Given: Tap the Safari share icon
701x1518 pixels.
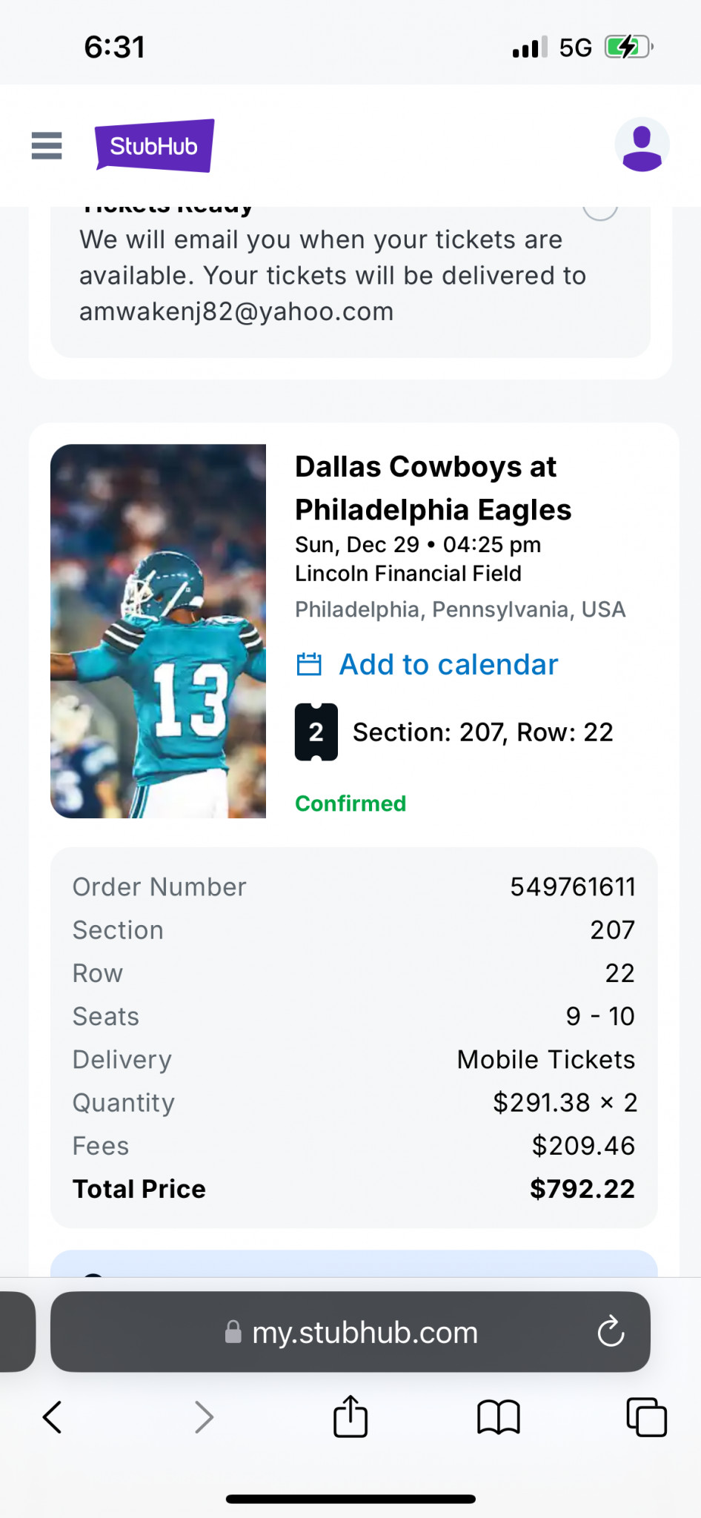Looking at the screenshot, I should tap(350, 1417).
